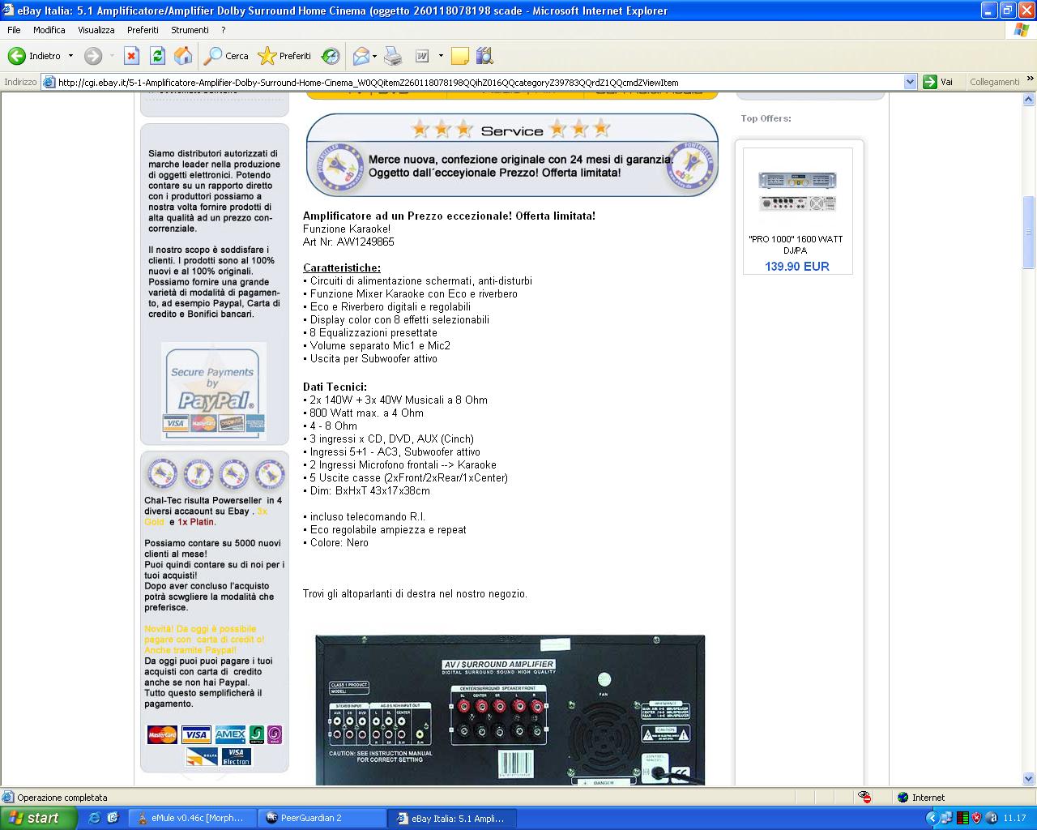This screenshot has width=1037, height=830.
Task: Refresh the page with the green arrows icon
Action: click(157, 56)
